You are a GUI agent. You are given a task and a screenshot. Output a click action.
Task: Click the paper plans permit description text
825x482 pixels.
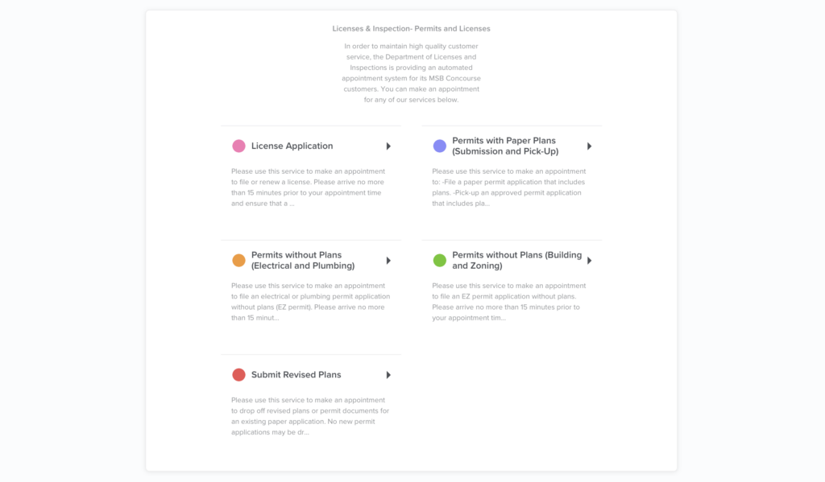509,187
